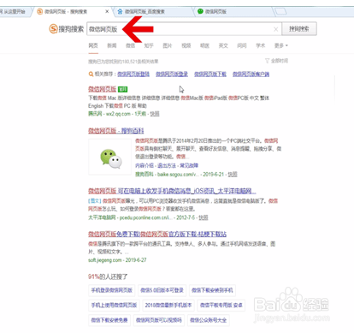The image size is (354, 333).
Task: Expand the 更多 categories dropdown
Action: pyautogui.click(x=281, y=45)
